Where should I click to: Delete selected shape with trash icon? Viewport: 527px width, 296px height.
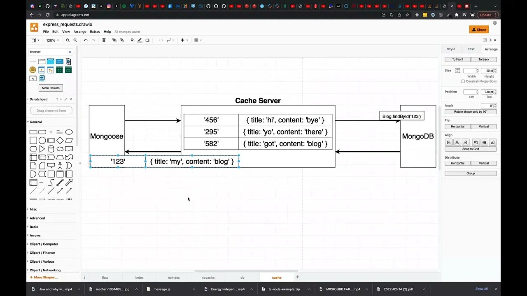pos(104,40)
